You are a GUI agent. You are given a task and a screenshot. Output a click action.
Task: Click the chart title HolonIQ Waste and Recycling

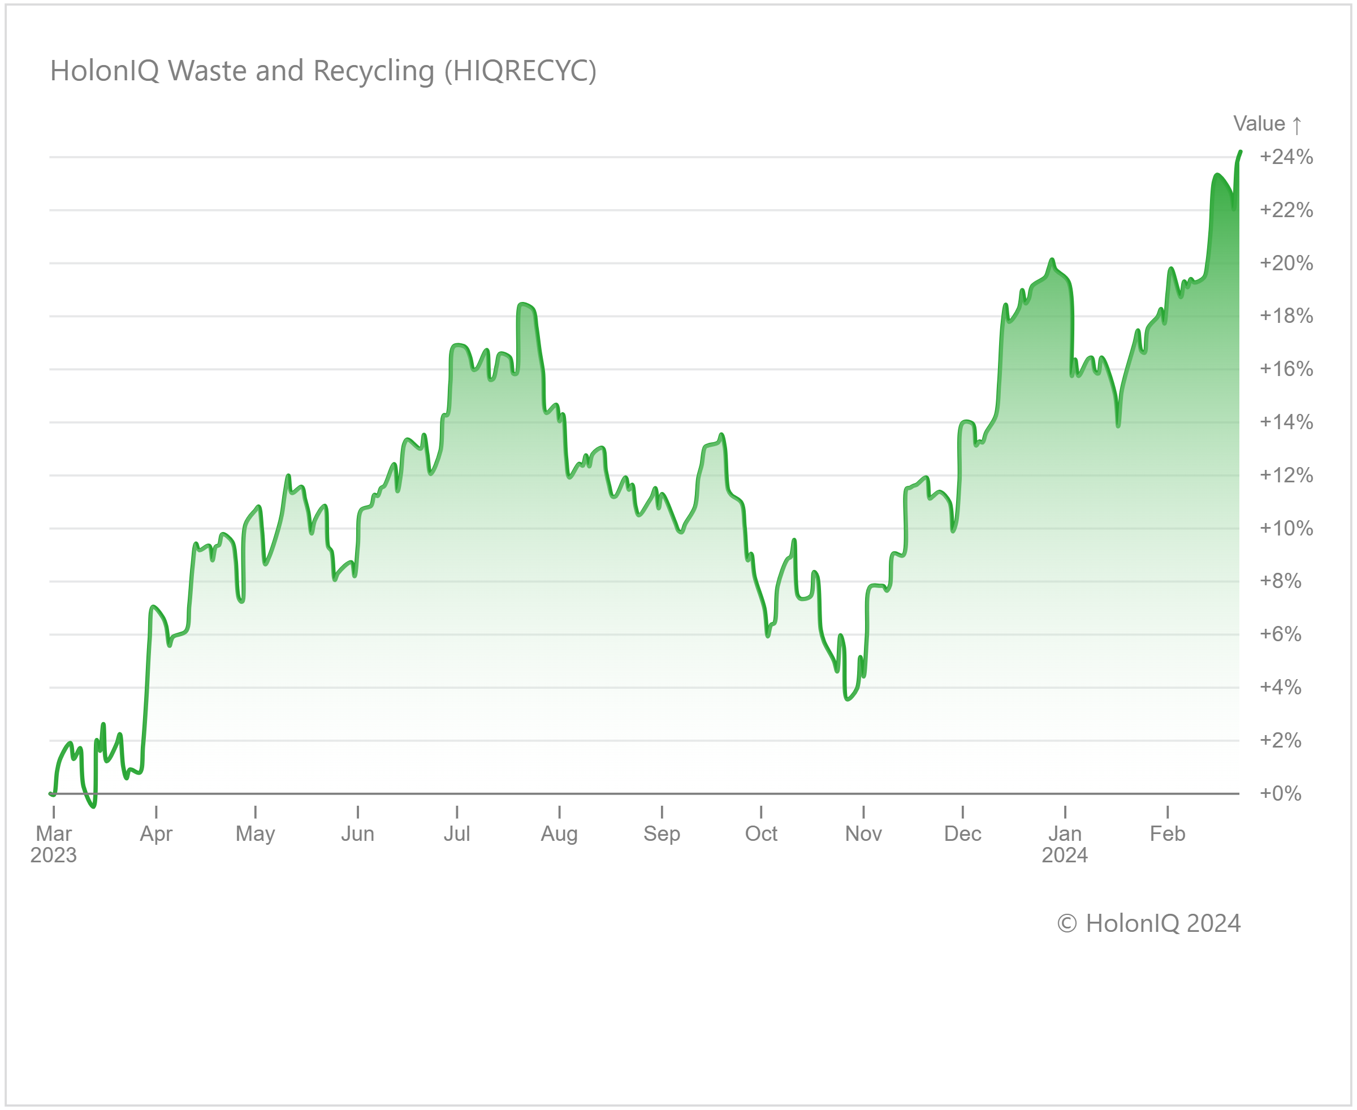click(323, 70)
